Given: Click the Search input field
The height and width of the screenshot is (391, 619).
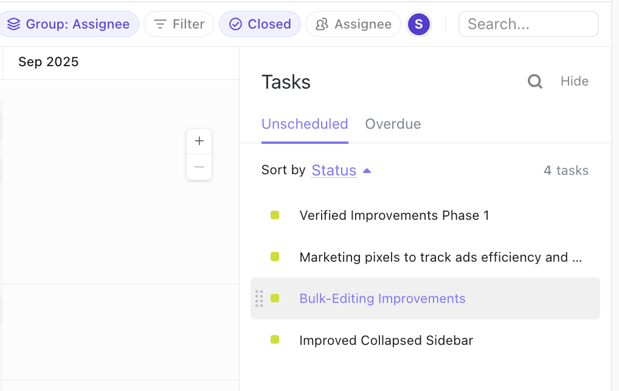Looking at the screenshot, I should point(528,24).
